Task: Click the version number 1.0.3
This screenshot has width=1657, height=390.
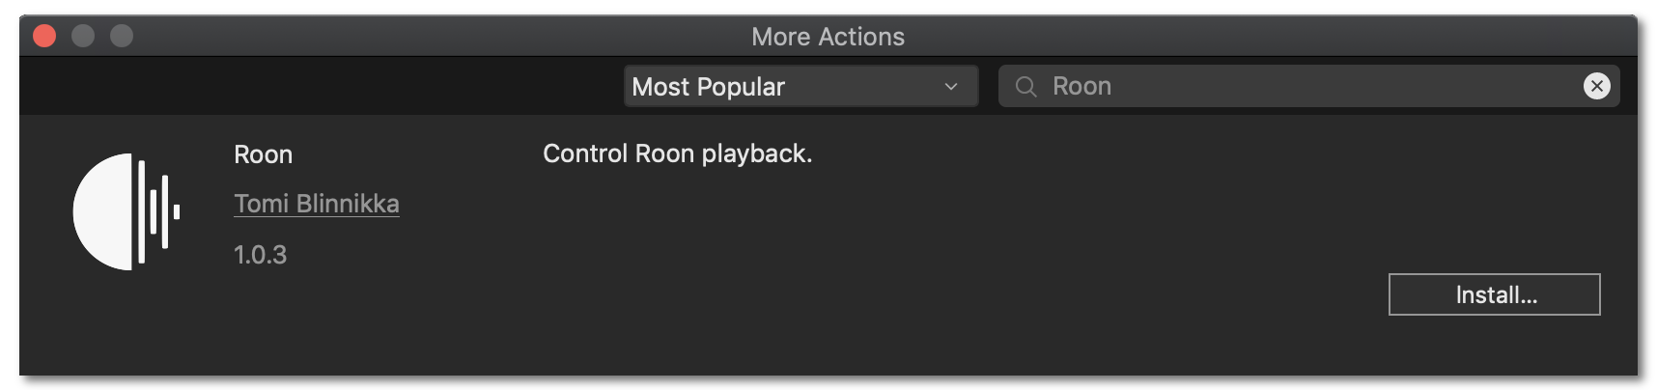Action: [260, 255]
